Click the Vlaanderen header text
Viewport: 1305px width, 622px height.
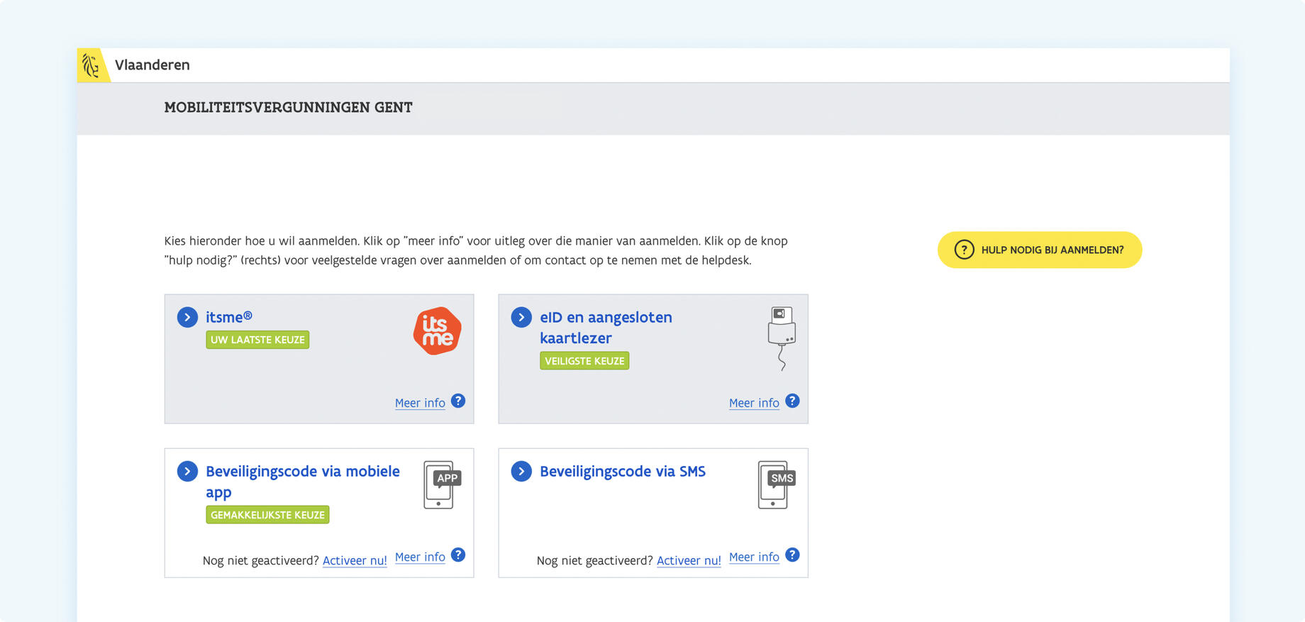click(x=152, y=65)
